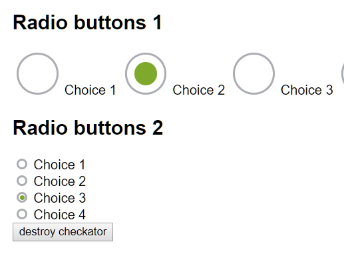Select small Choice 4 radio in Radio buttons 2
Viewport: 344px width, 262px height.
point(22,214)
